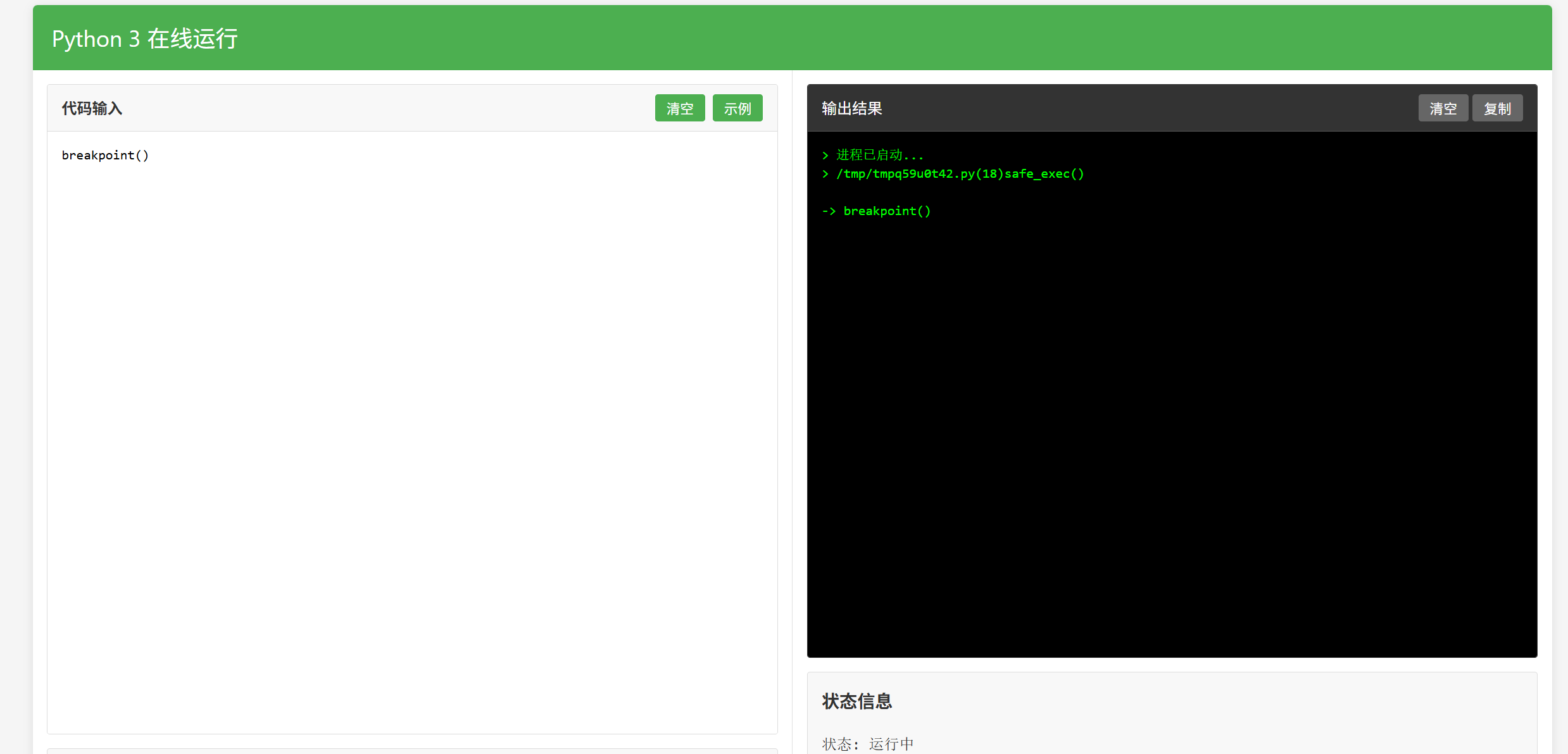The height and width of the screenshot is (754, 1568).
Task: Click the /tmp/tmpq59u0t42.py(18)safe_exec() output line
Action: 960,174
